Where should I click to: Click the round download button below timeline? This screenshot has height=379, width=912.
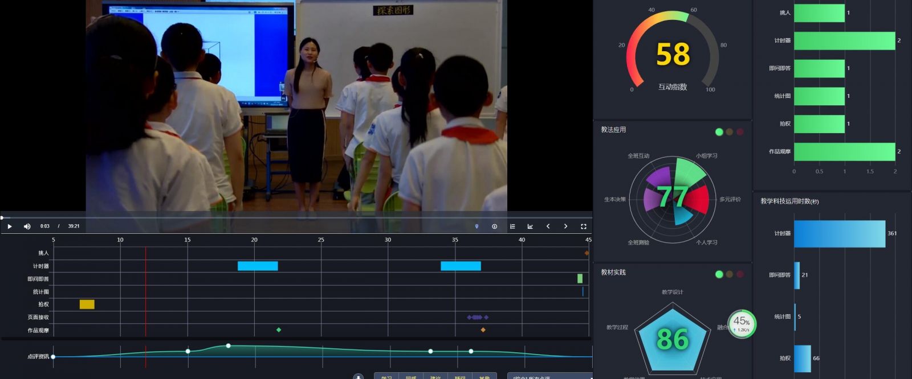tap(358, 377)
